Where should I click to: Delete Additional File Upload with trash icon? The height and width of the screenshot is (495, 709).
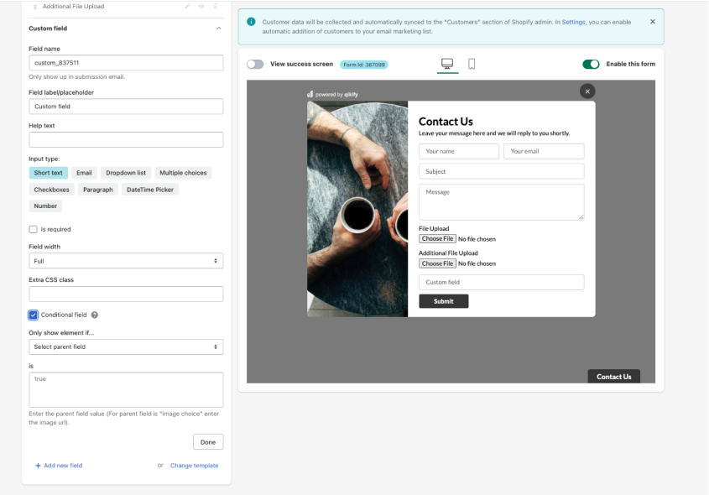coord(216,7)
